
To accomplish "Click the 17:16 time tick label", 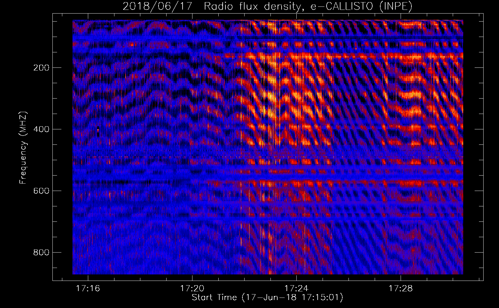I will [88, 289].
